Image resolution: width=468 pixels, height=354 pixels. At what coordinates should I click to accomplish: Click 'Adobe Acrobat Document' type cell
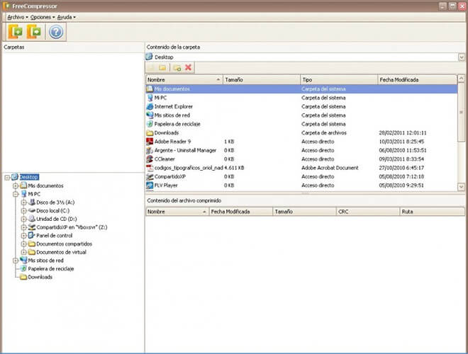click(x=330, y=168)
